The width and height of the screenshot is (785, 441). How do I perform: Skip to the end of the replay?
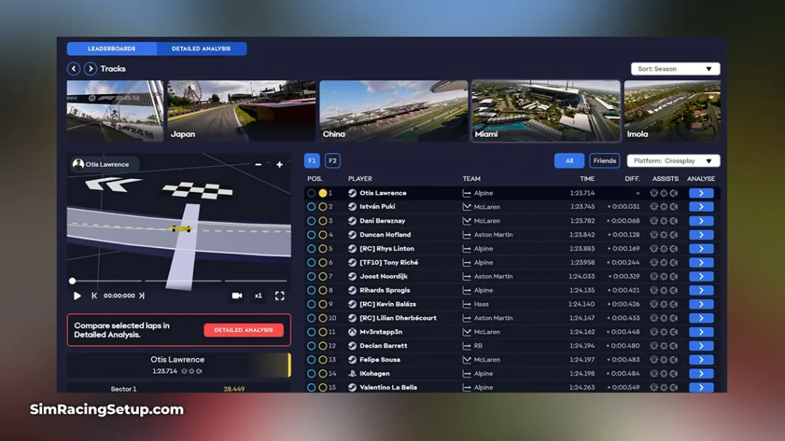141,296
